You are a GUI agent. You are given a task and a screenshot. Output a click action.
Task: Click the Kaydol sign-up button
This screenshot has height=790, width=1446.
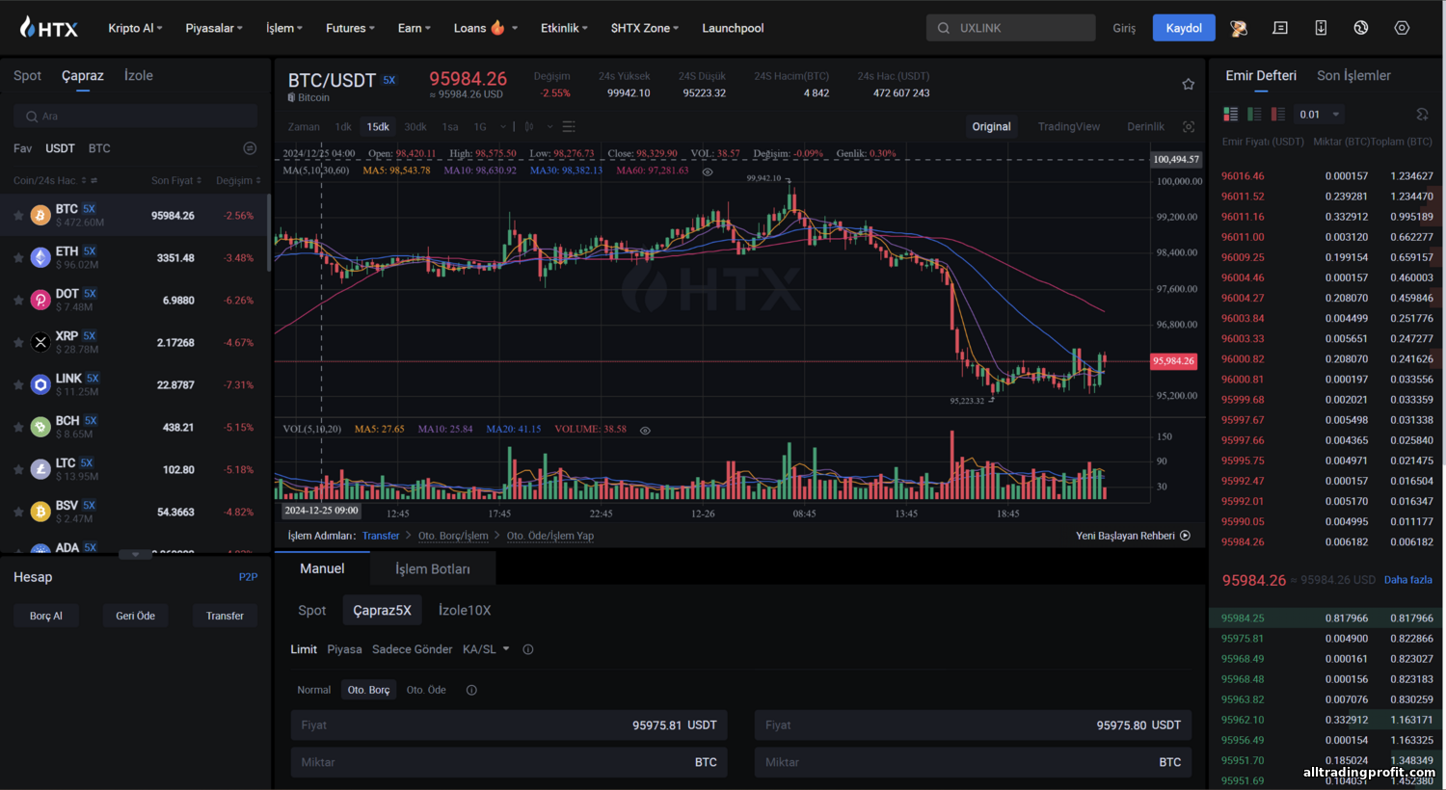[1184, 28]
